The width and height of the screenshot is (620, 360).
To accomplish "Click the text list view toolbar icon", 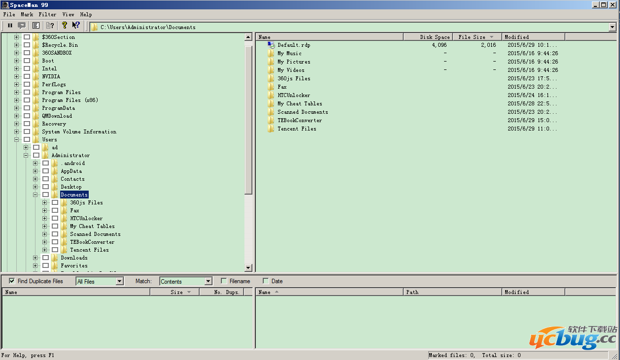I will point(36,26).
